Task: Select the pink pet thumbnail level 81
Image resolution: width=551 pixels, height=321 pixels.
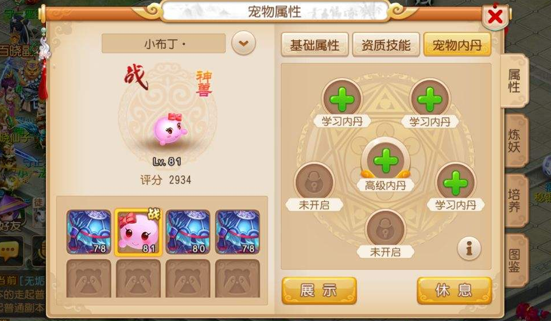Action: [x=138, y=232]
